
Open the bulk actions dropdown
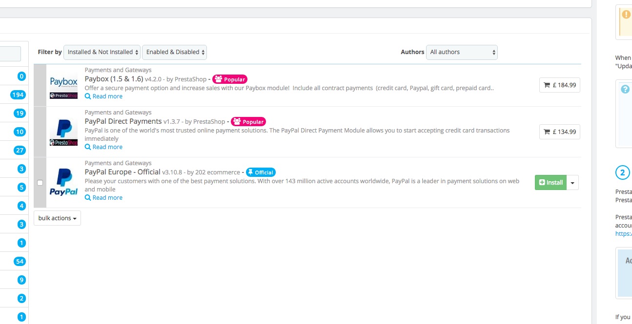pyautogui.click(x=57, y=218)
